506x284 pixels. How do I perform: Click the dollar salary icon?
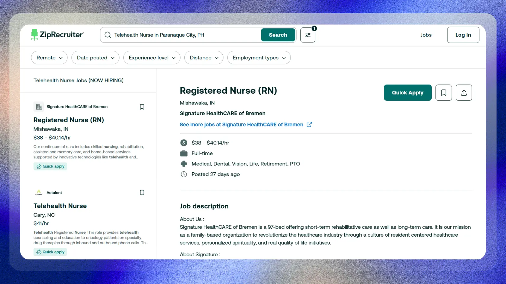coord(184,143)
